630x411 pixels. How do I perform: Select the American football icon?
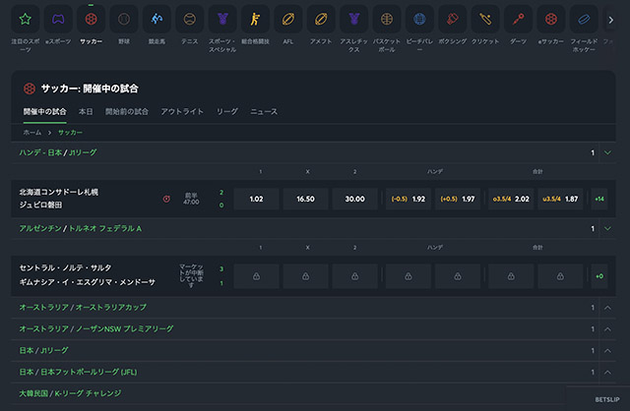pyautogui.click(x=321, y=19)
